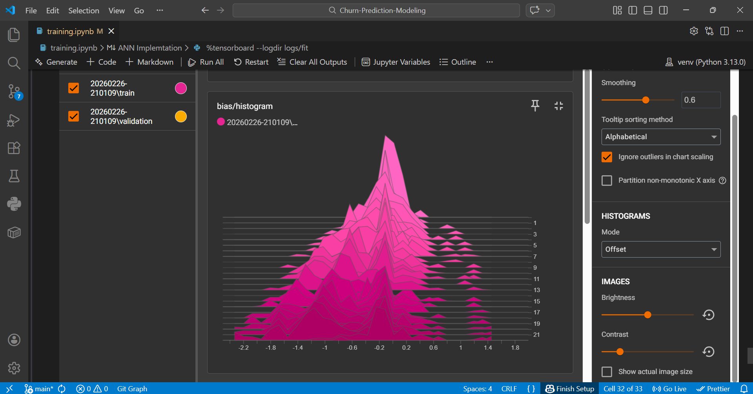Pin the bias/histogram card

coord(535,105)
